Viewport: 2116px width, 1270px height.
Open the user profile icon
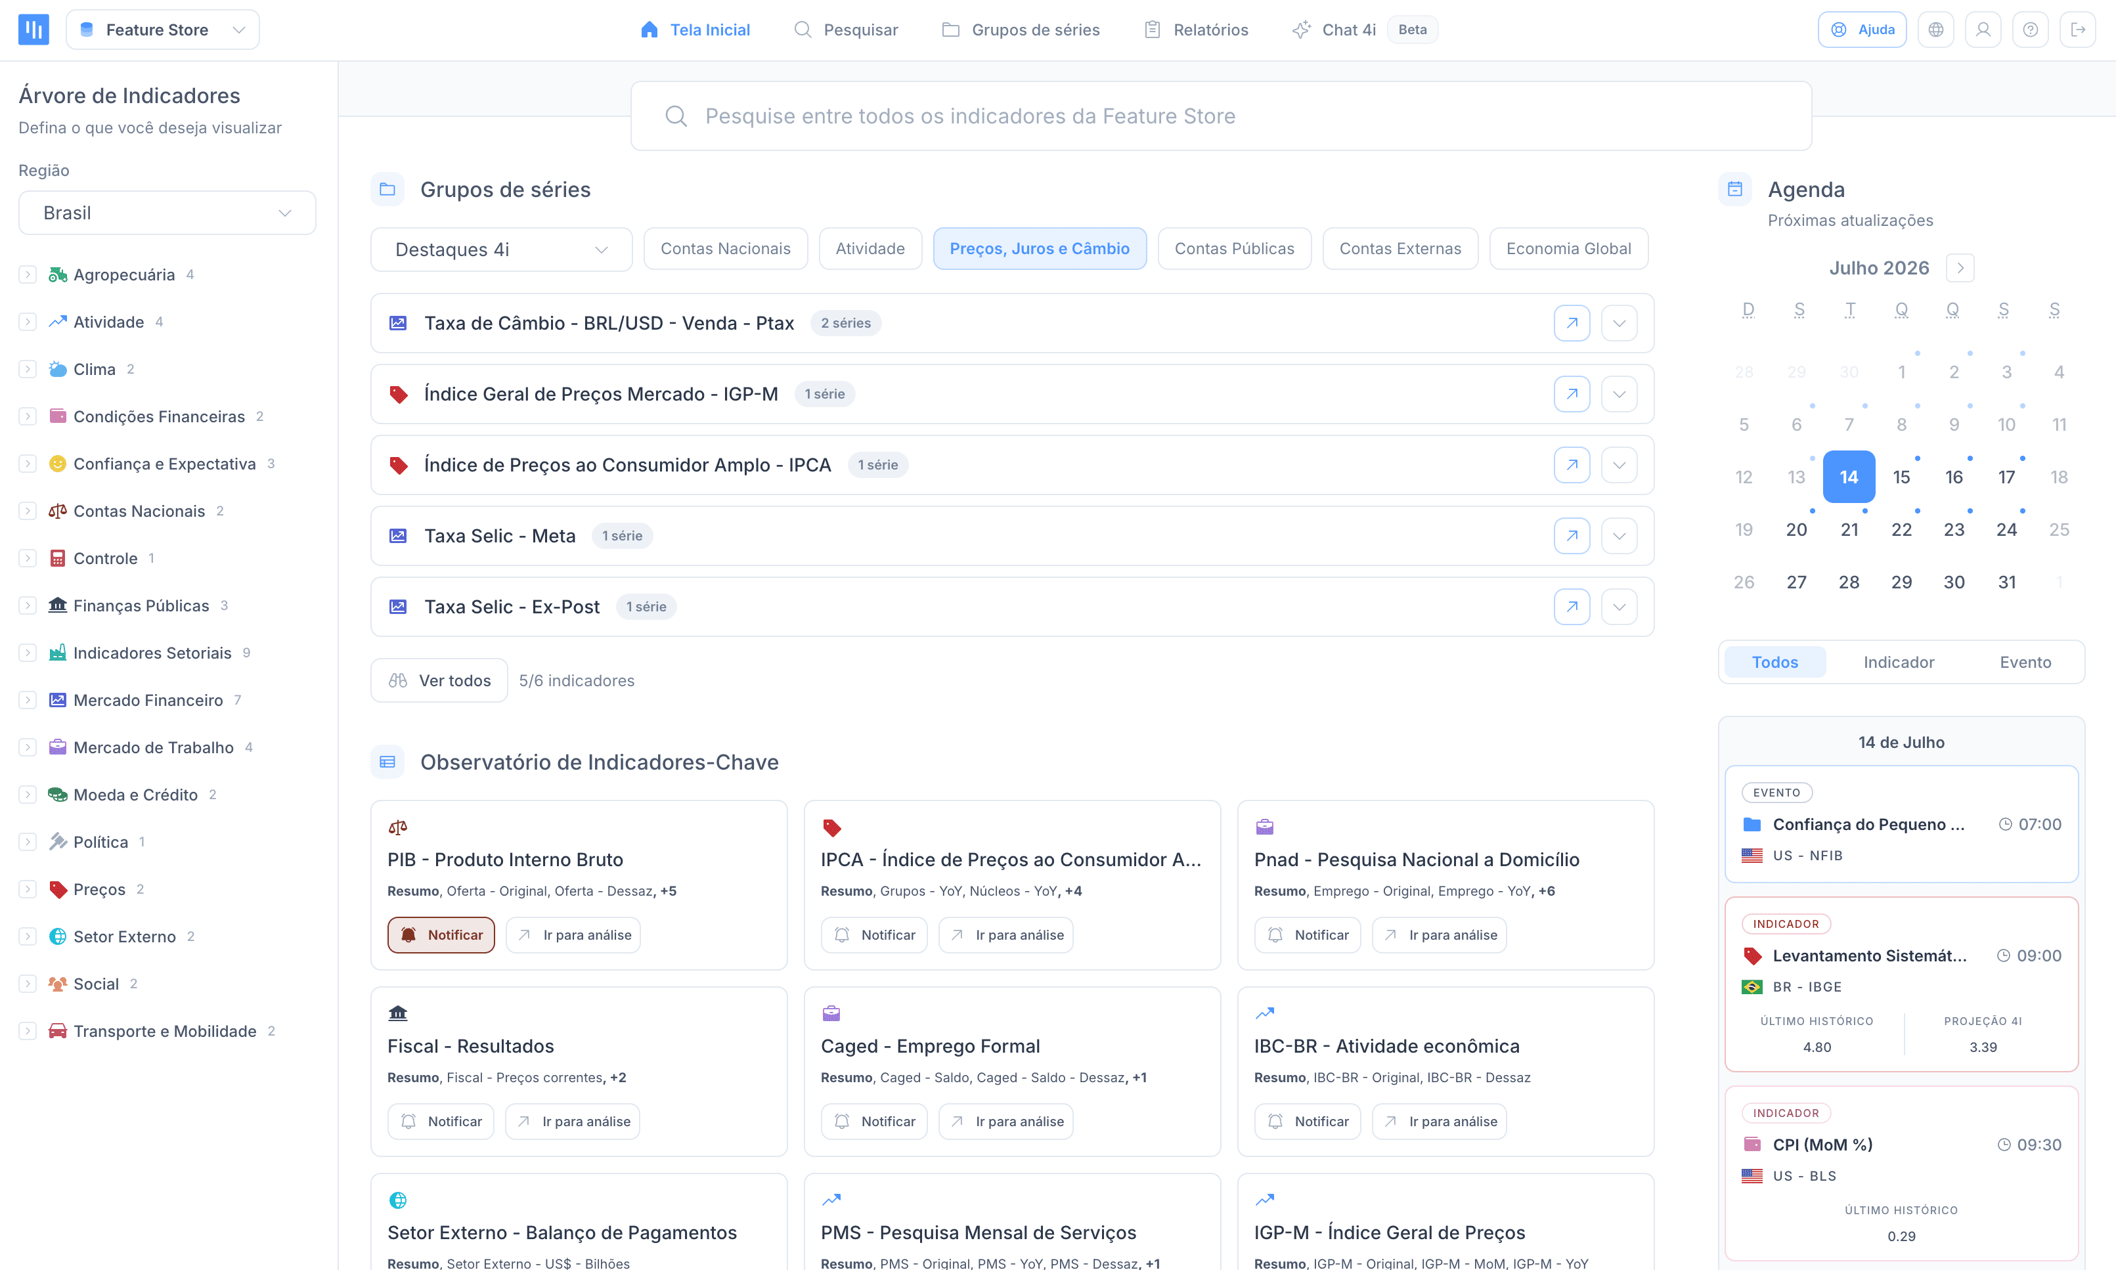coord(1983,30)
